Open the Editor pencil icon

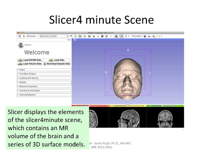(111, 36)
